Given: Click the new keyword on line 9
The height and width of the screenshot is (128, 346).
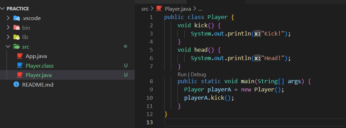Looking at the screenshot, I should pyautogui.click(x=246, y=90).
